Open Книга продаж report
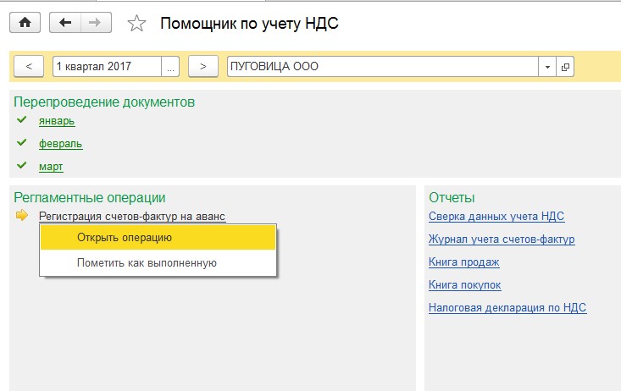The width and height of the screenshot is (621, 391). [463, 262]
